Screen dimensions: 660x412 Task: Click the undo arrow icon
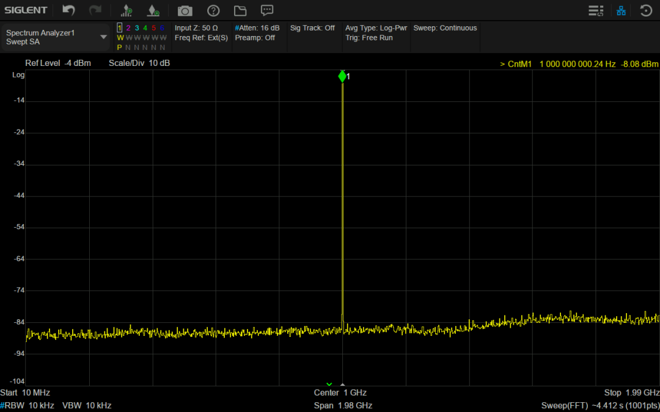[69, 10]
